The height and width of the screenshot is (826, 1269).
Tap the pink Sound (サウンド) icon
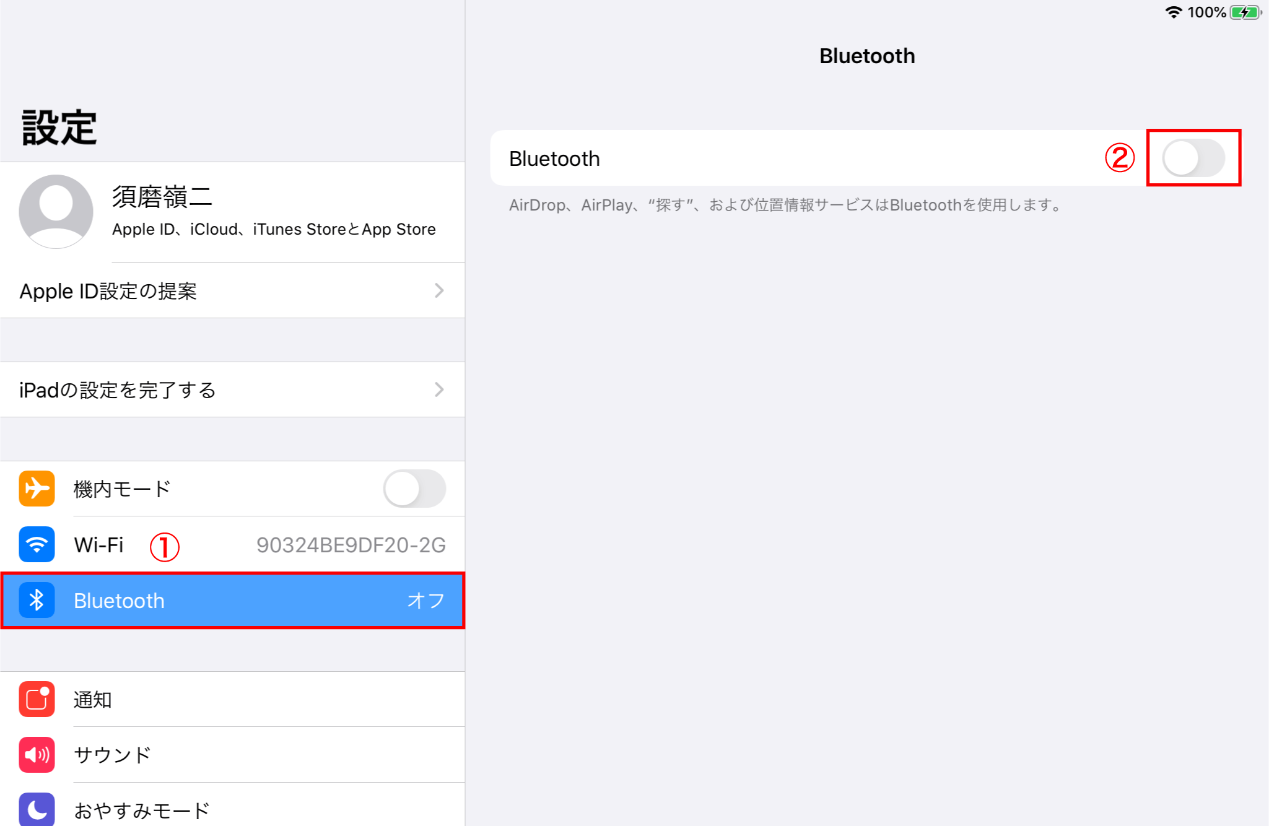pos(37,755)
